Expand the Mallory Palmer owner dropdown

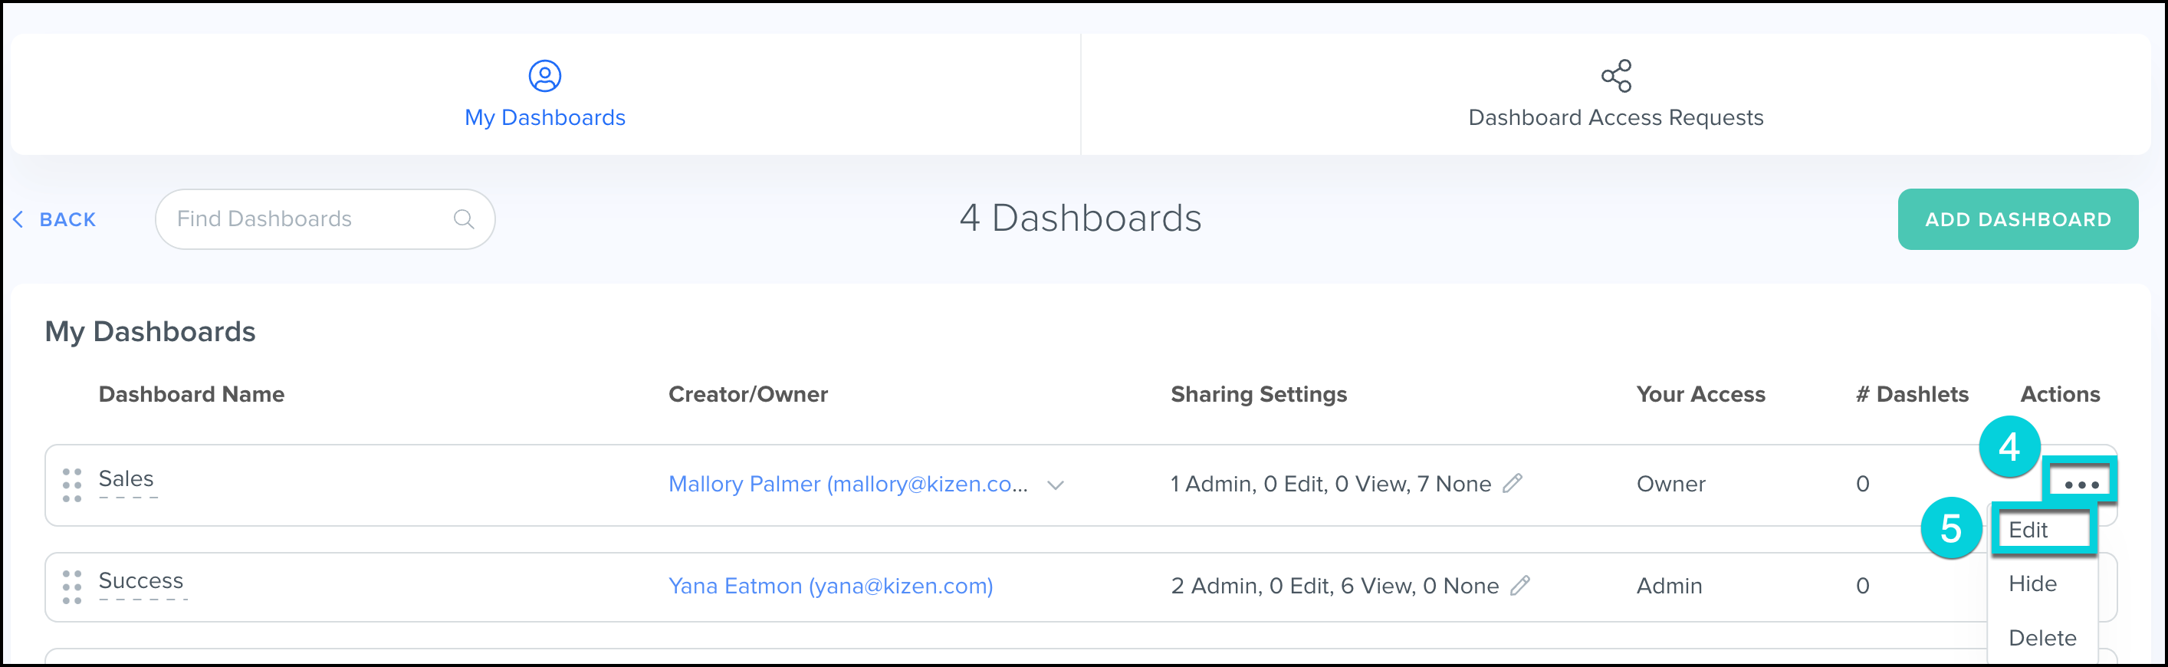(1056, 485)
